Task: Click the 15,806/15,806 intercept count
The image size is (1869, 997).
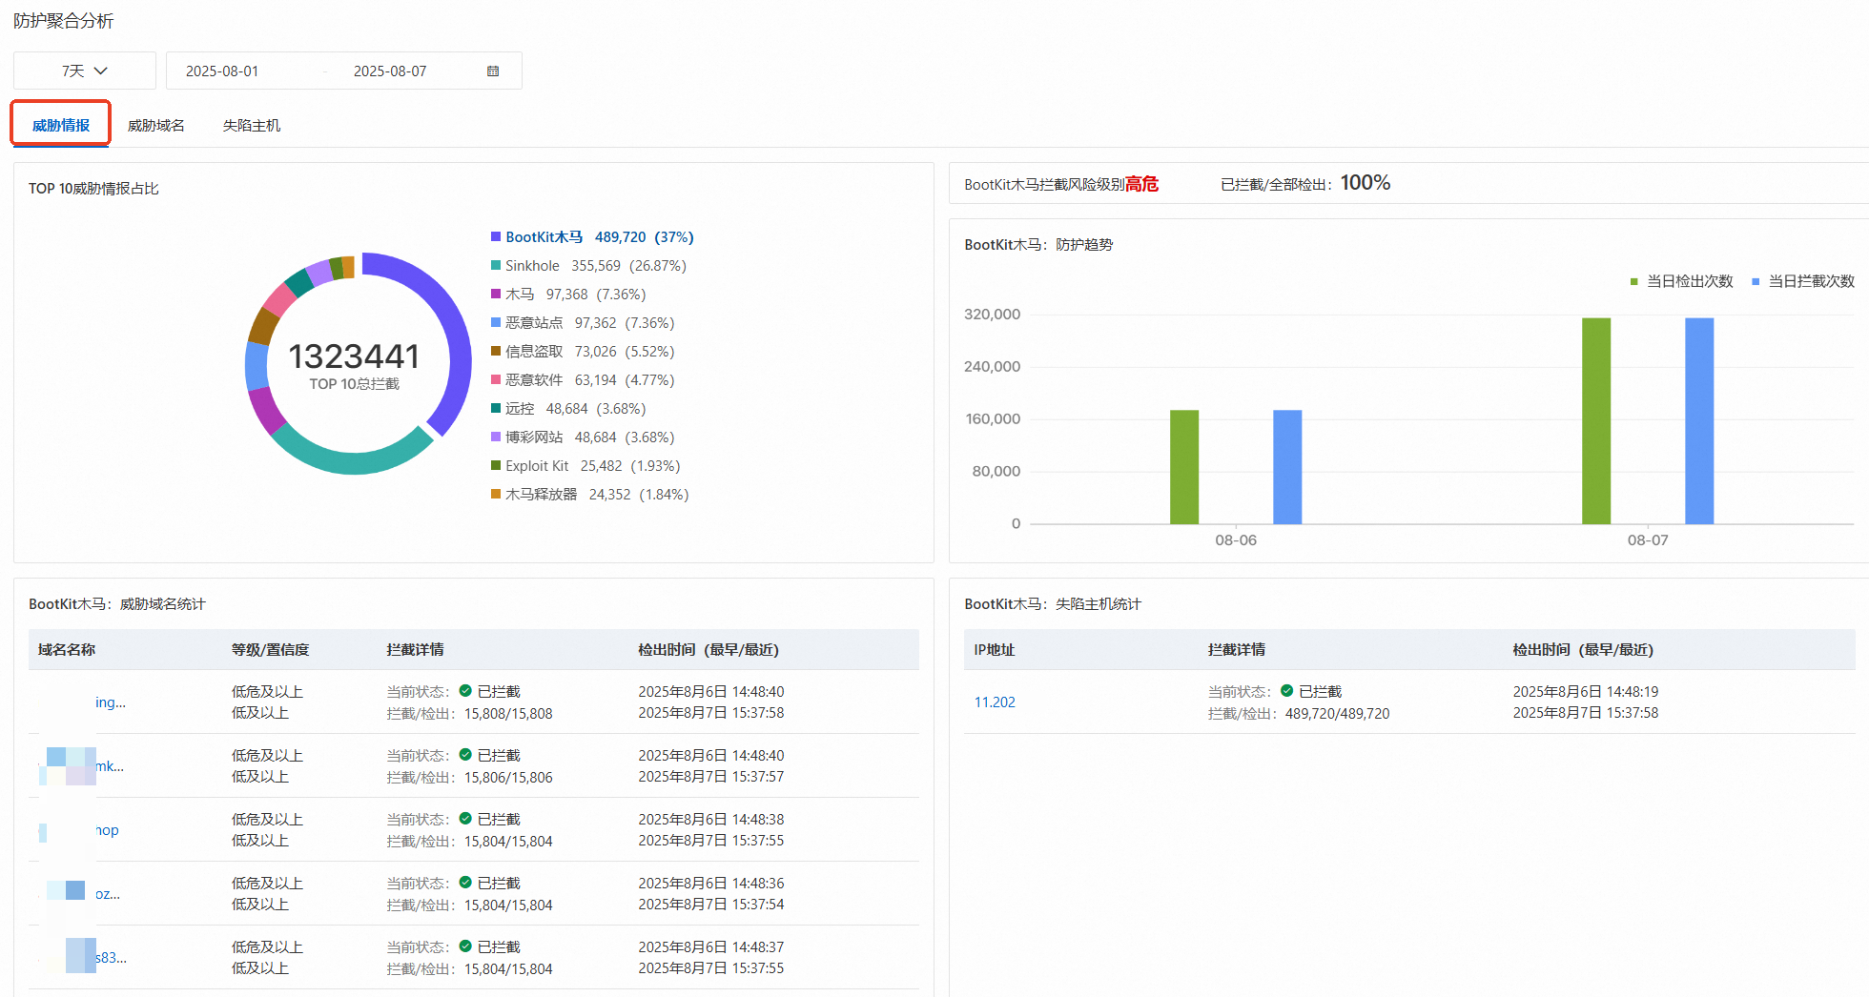Action: [x=508, y=778]
